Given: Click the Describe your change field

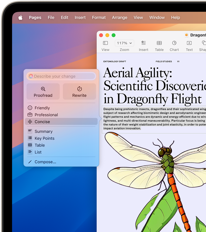Looking at the screenshot, I should click(62, 76).
